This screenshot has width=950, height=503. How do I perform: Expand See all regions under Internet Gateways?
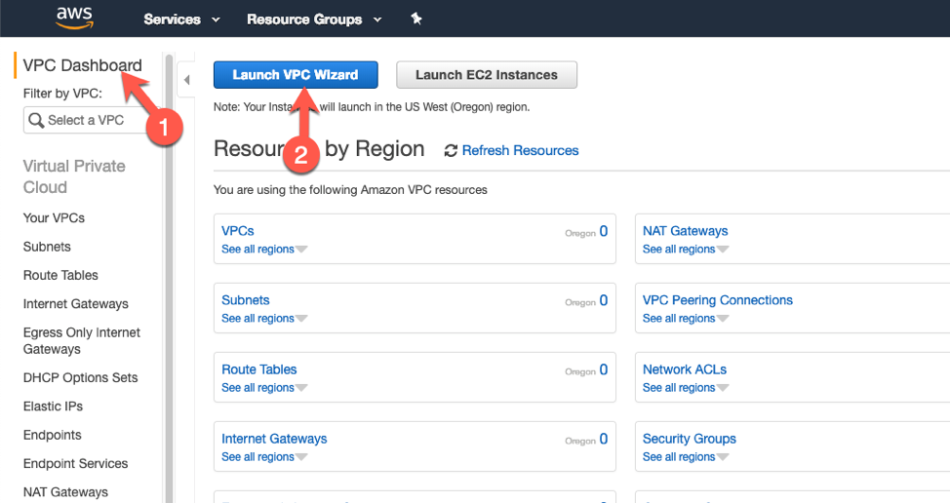coord(264,457)
